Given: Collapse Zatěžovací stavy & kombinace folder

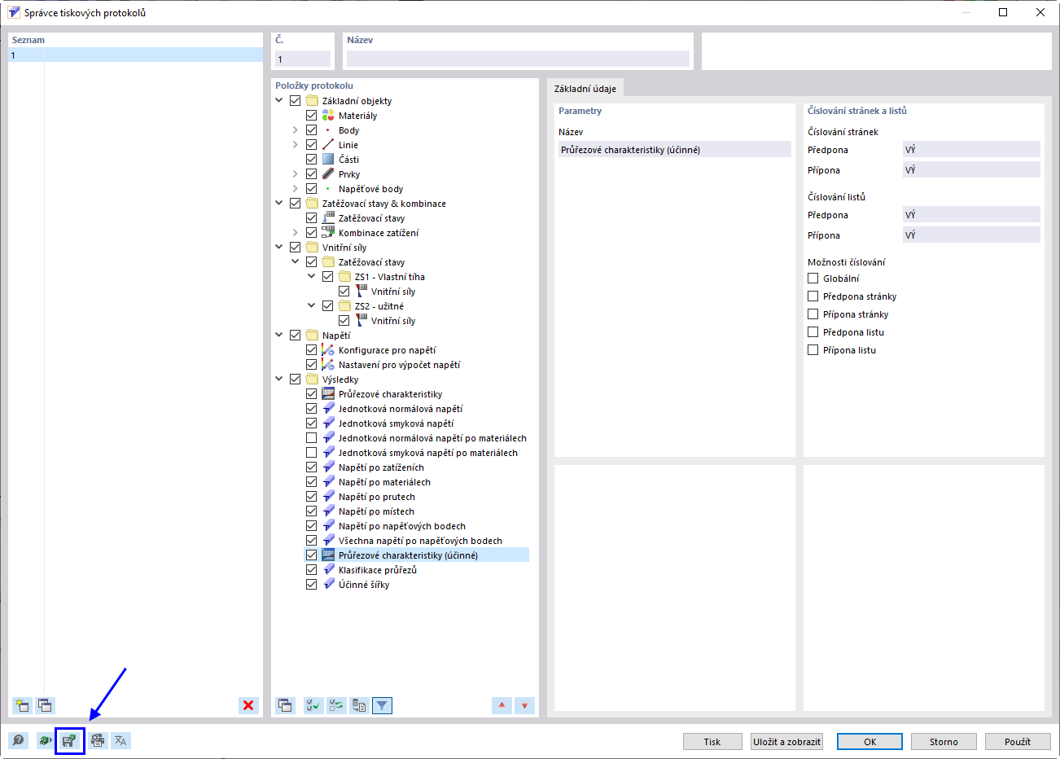Looking at the screenshot, I should click(x=279, y=204).
